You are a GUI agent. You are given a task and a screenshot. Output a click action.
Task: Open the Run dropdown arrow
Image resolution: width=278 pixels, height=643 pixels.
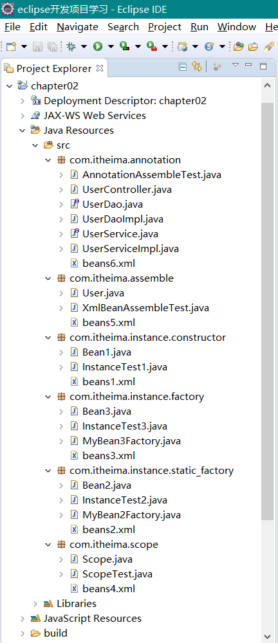(x=111, y=47)
